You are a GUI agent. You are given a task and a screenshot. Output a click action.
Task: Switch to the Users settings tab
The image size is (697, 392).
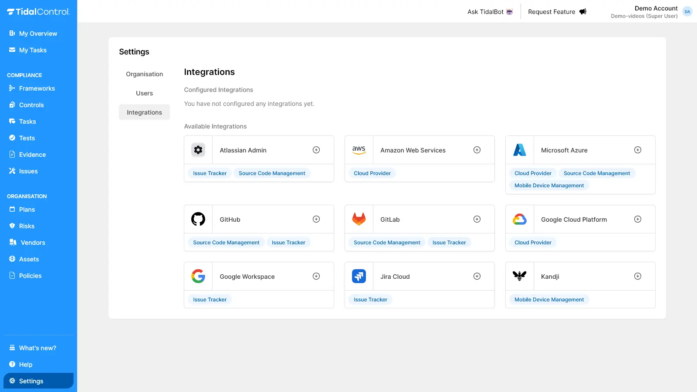click(x=144, y=93)
